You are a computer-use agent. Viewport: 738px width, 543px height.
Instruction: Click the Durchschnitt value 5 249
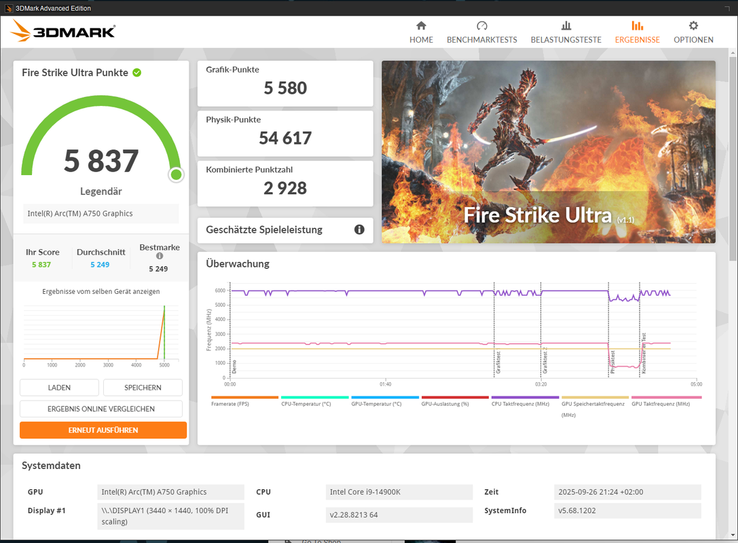point(100,265)
